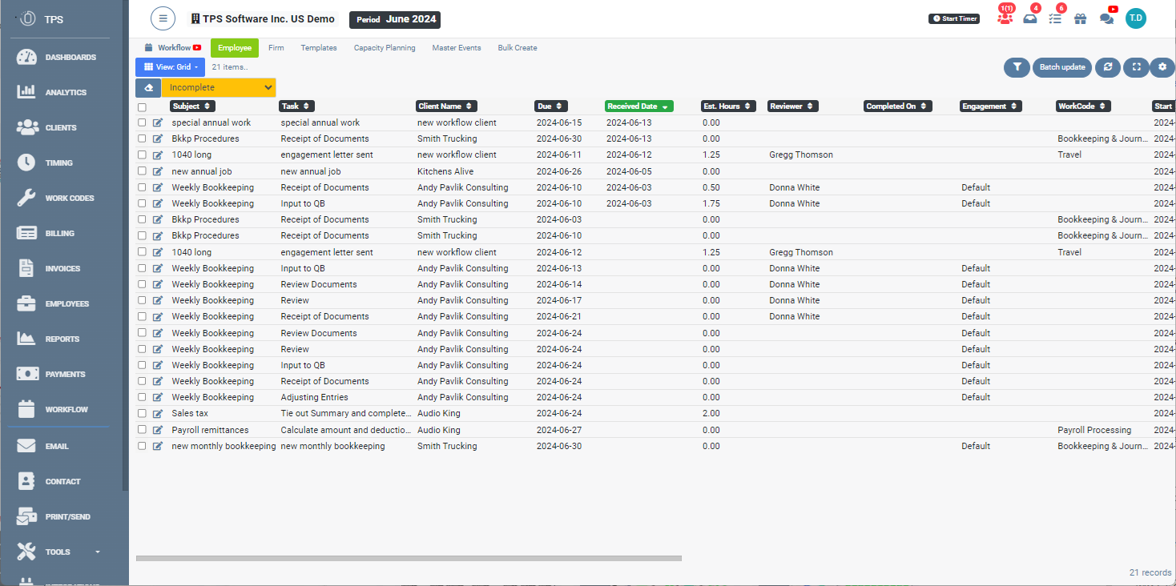Click the Start Timer button
This screenshot has height=586, width=1176.
[954, 18]
